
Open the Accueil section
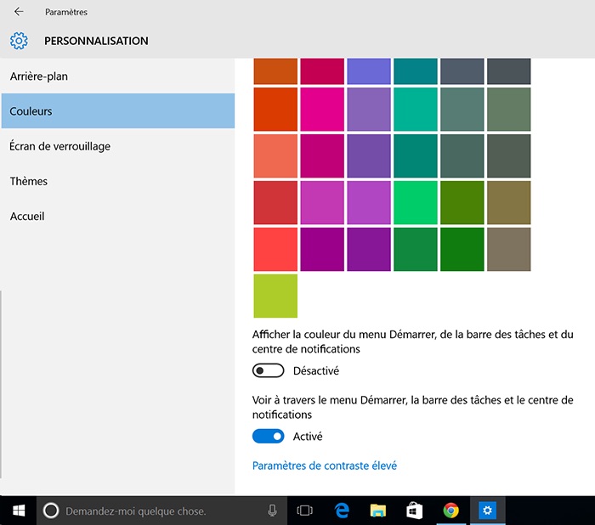(x=27, y=216)
